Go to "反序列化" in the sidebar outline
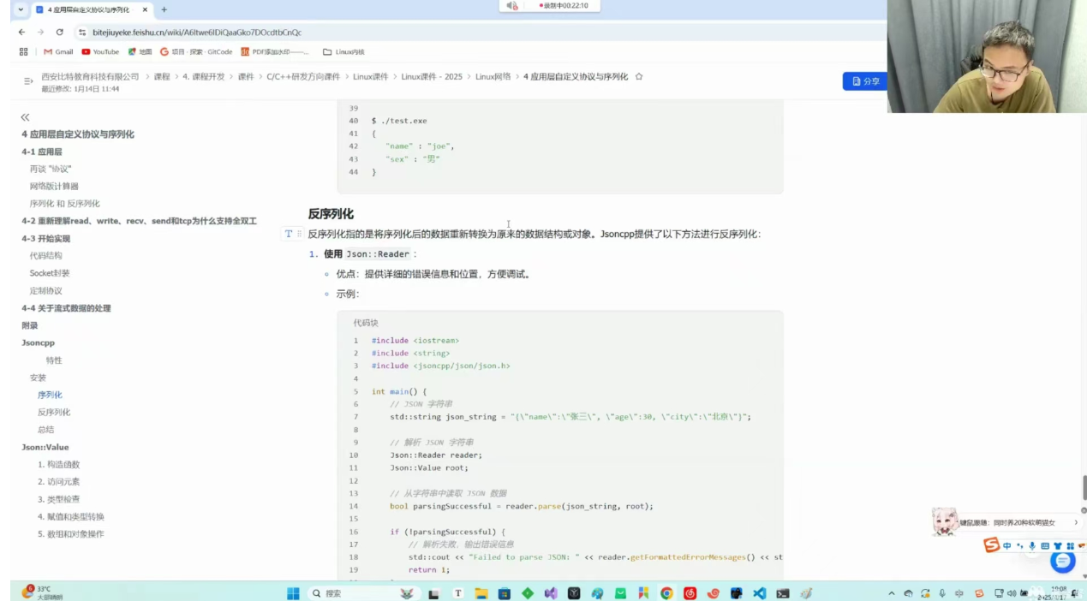1087x601 pixels. click(x=54, y=413)
